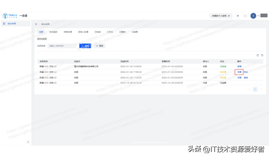The width and height of the screenshot is (269, 157).
Task: Go to previous page arrow
Action: (x=249, y=89)
